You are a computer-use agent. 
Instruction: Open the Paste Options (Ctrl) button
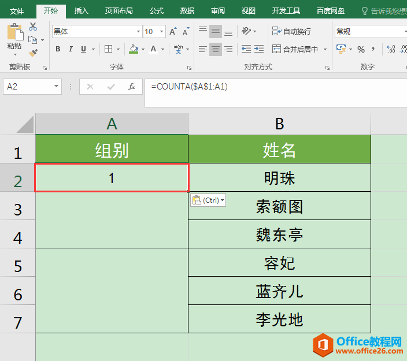(x=208, y=200)
